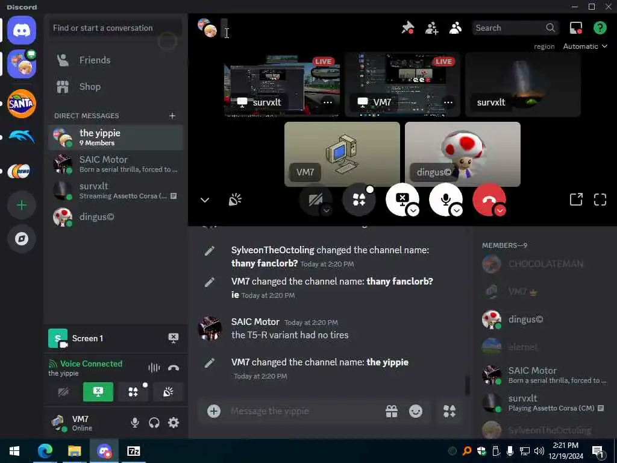The image size is (617, 463).
Task: Open the yippie group DM
Action: (x=115, y=137)
